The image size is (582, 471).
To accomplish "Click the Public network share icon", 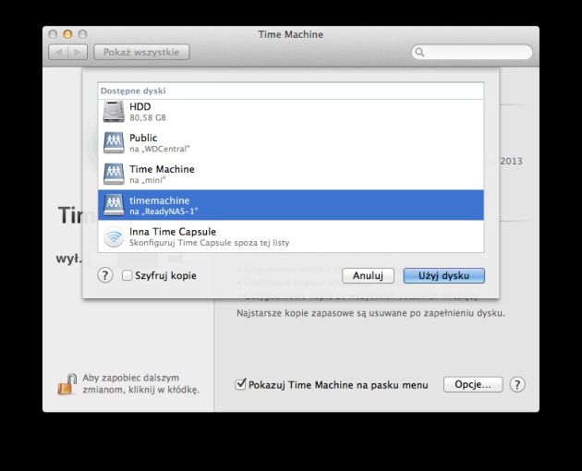I will [x=114, y=142].
